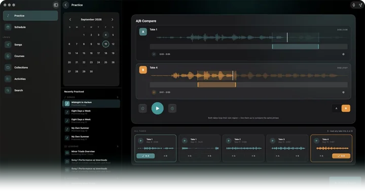Select September 22 on the calendar

[84, 62]
